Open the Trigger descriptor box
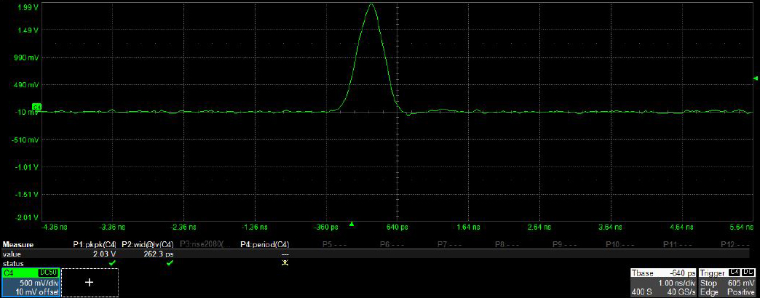This screenshot has width=760, height=298. 727,282
